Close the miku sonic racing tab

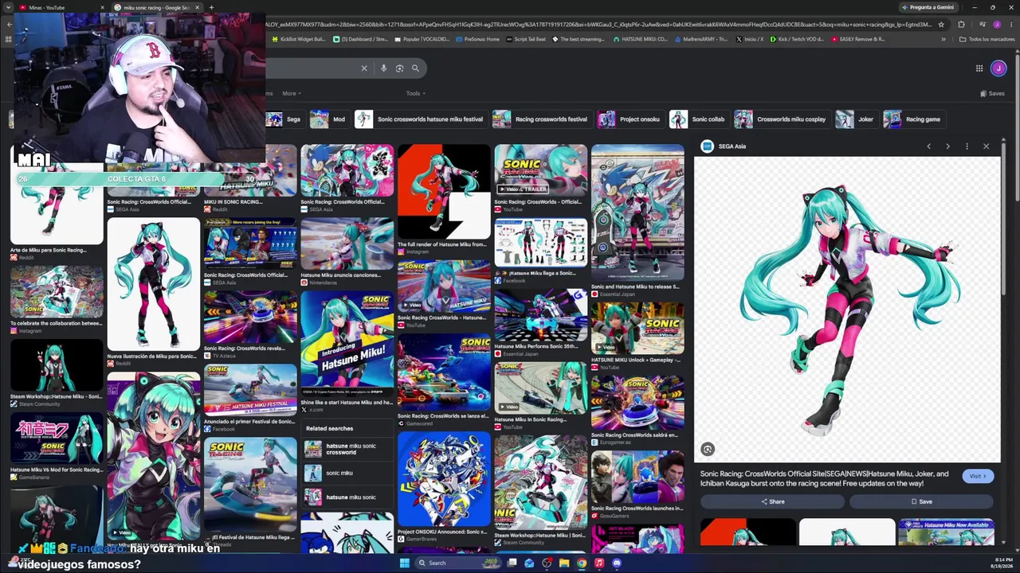pyautogui.click(x=198, y=8)
